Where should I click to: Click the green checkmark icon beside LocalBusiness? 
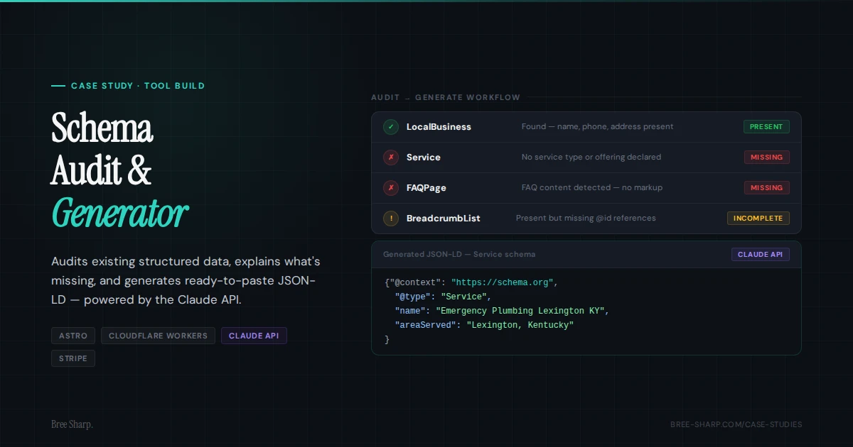click(391, 127)
